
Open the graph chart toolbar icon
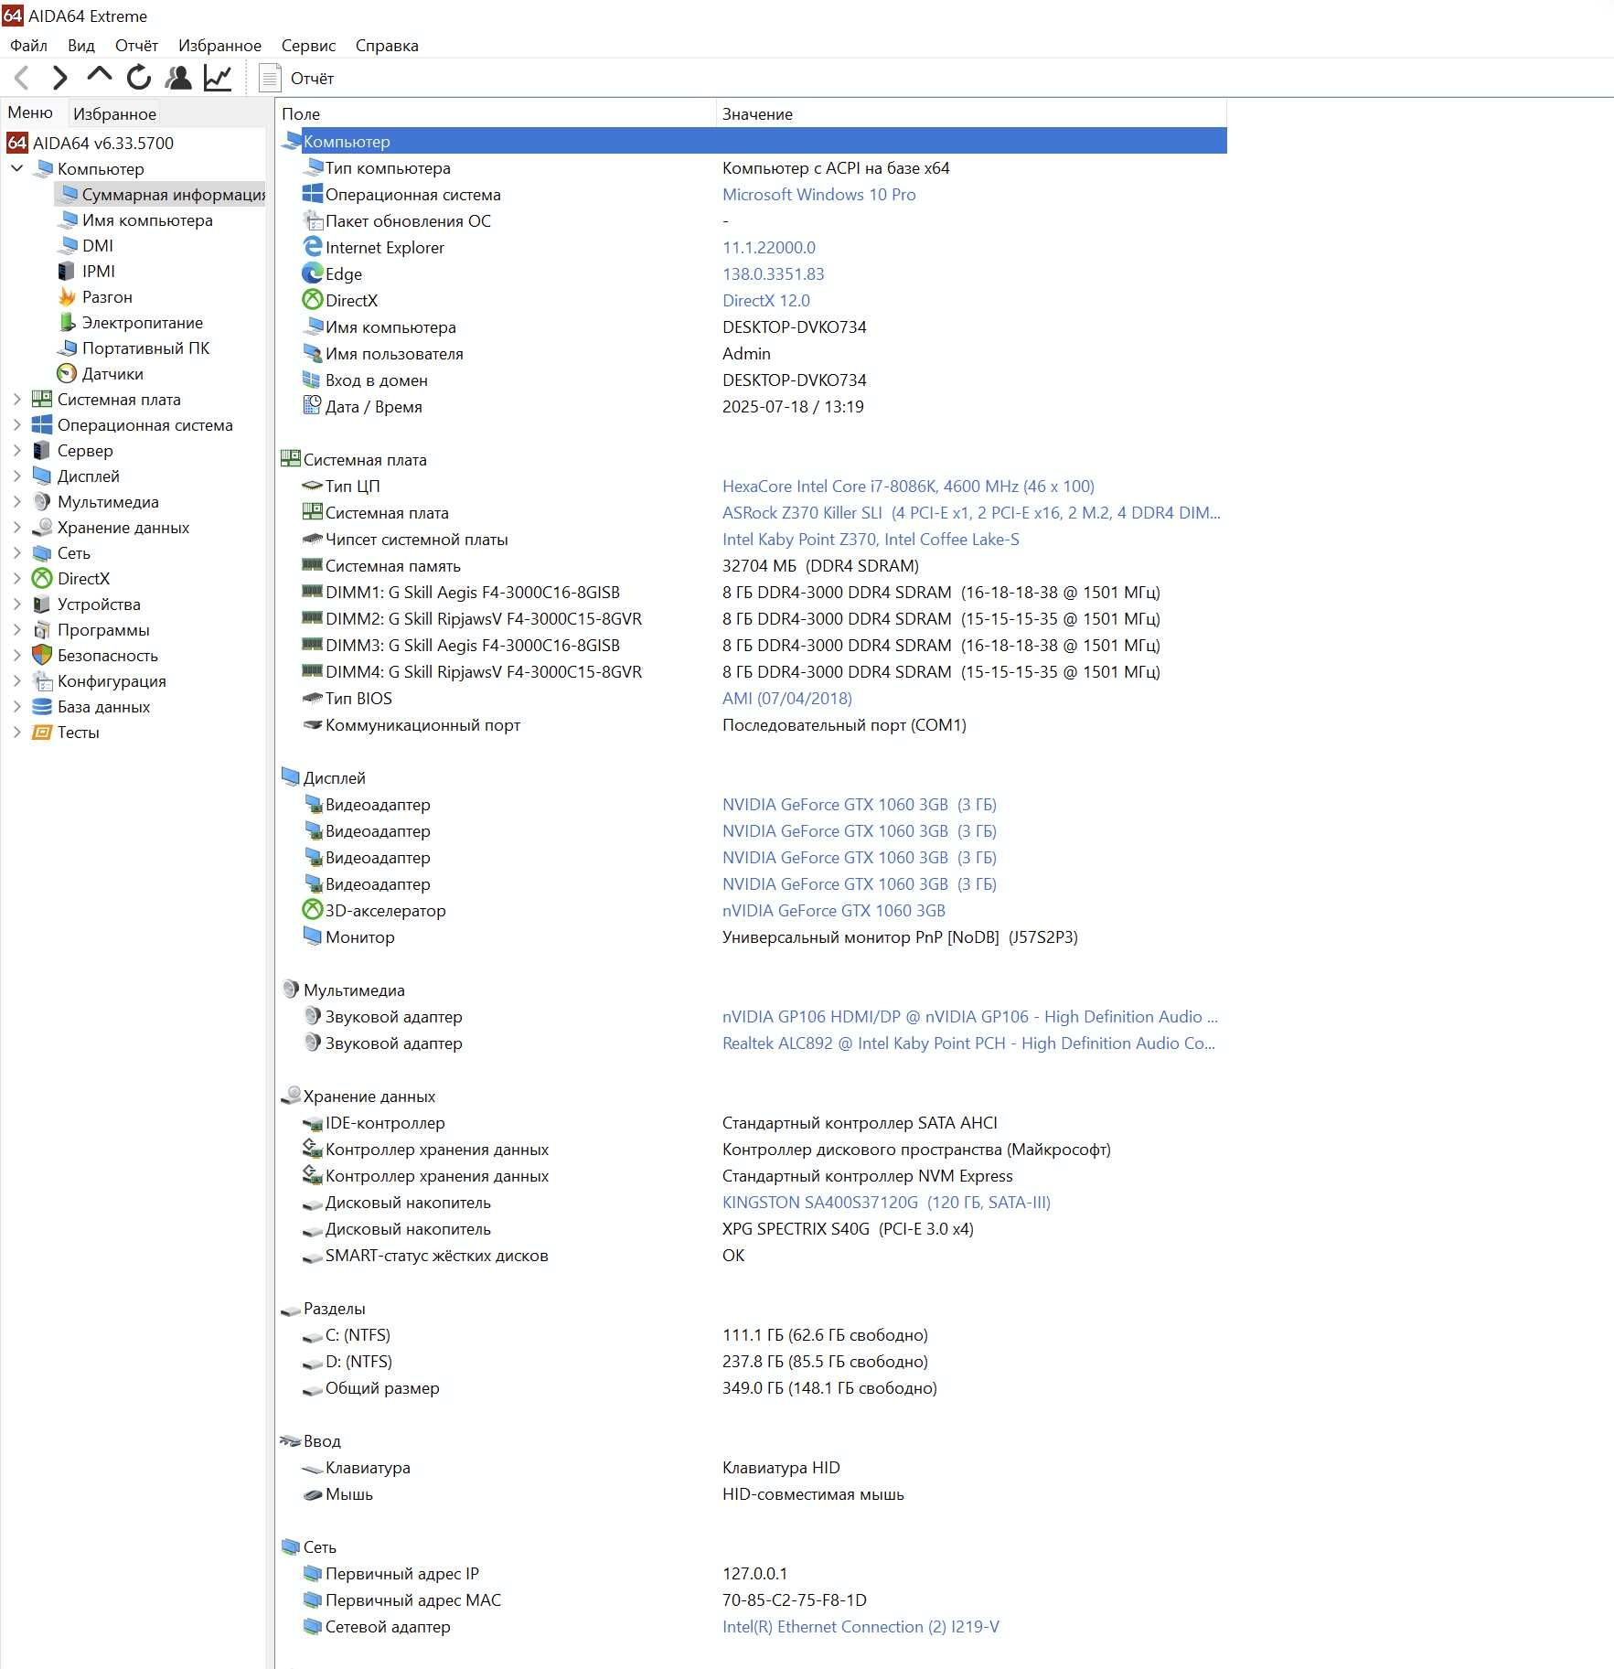point(218,78)
